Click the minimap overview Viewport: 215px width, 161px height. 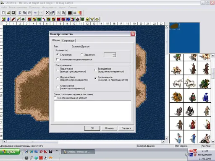point(184,37)
